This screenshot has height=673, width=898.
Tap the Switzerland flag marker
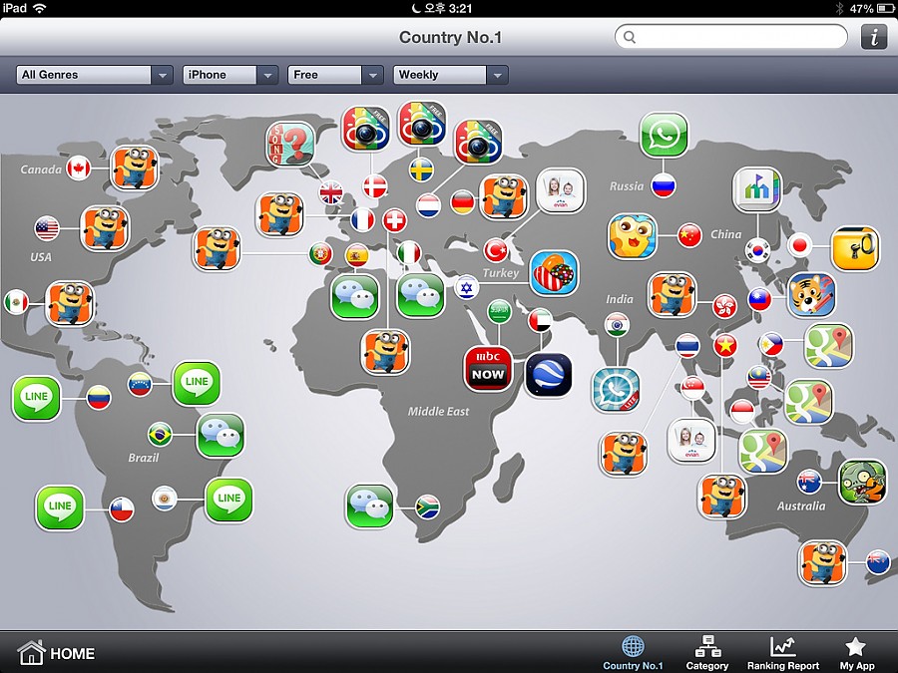394,220
